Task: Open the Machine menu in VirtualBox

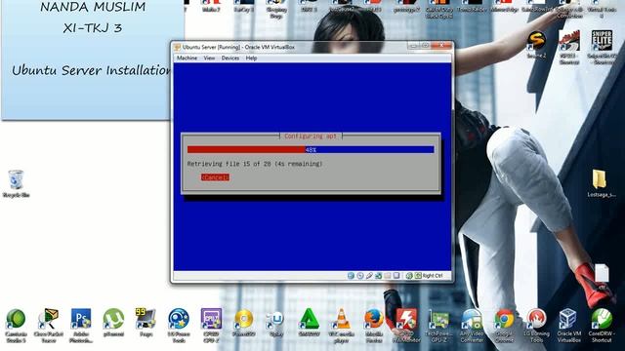Action: pyautogui.click(x=187, y=58)
